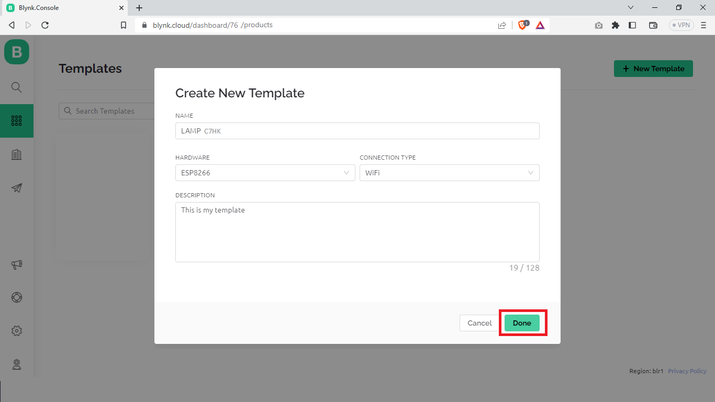
Task: Open the extensions puzzle icon
Action: point(616,25)
